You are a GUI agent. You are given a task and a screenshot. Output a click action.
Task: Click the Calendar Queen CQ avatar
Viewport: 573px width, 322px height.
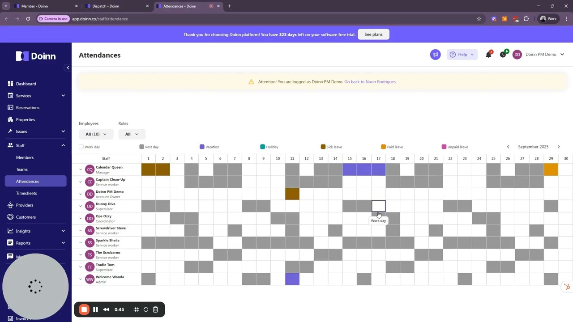pyautogui.click(x=90, y=169)
